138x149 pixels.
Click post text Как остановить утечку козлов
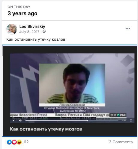(36, 39)
